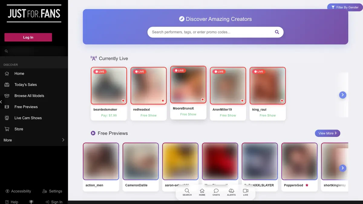Viewport: 363px width, 204px height.
Task: Open MooreBrunoX live thumbnail
Action: pos(188,85)
